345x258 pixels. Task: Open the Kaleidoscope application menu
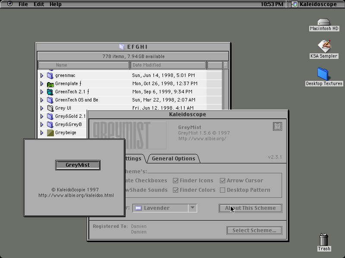[x=315, y=4]
